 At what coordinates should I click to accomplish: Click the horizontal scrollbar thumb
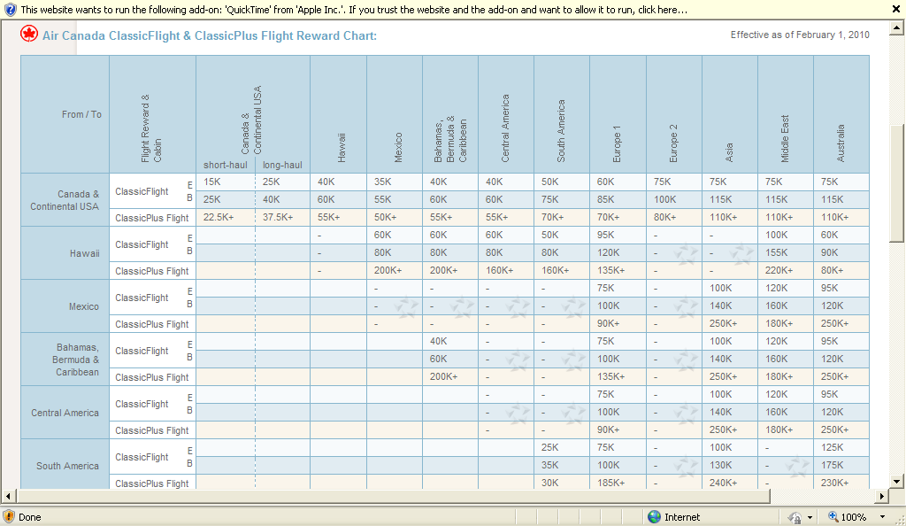pyautogui.click(x=394, y=496)
